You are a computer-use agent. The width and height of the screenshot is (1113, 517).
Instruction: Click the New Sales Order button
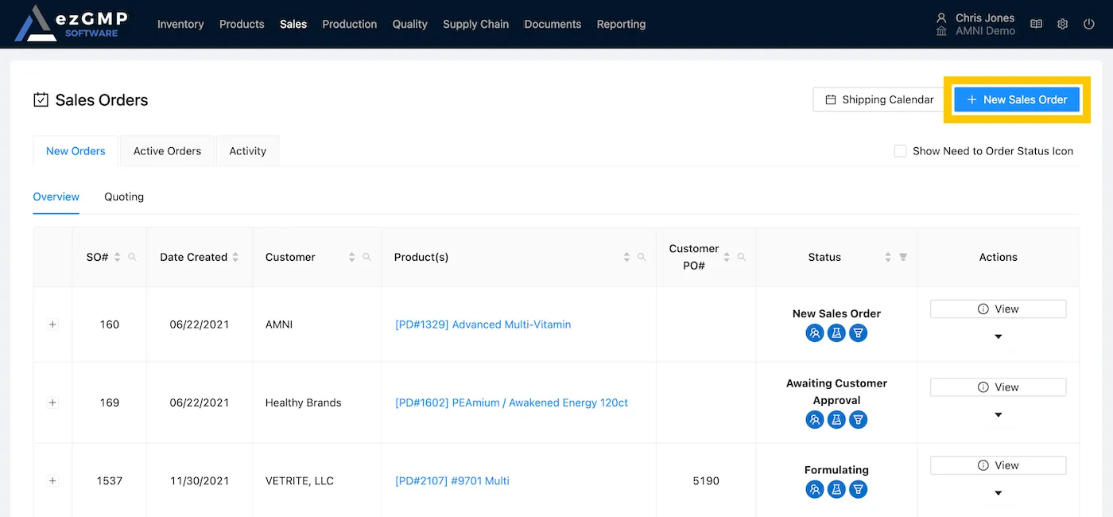1017,99
